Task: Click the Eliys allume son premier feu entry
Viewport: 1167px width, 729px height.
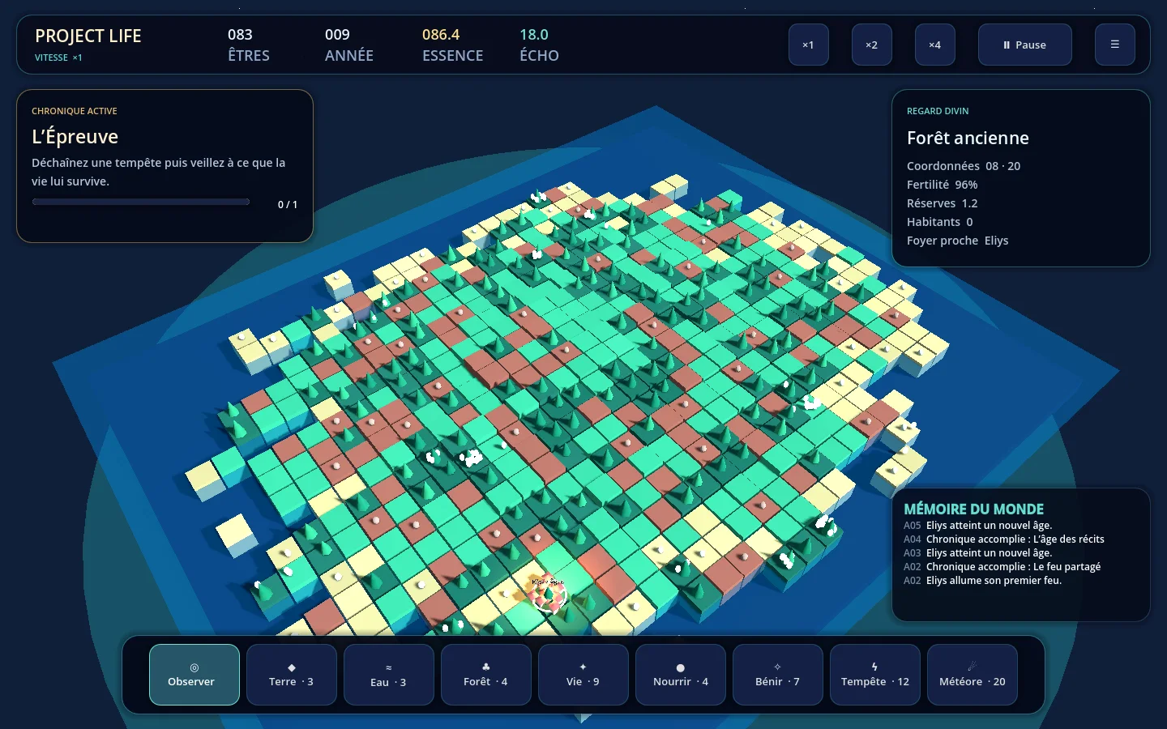Action: pyautogui.click(x=983, y=581)
